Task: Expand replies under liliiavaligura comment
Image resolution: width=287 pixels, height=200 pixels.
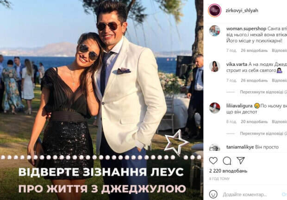Action: [263, 133]
